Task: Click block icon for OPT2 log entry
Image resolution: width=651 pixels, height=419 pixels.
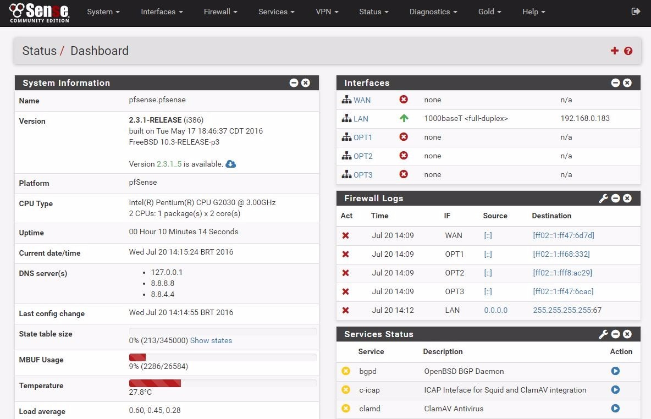Action: (345, 273)
